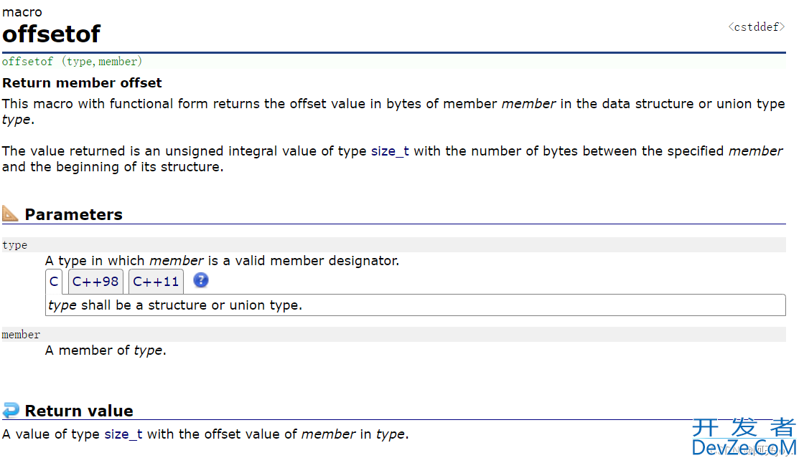
Task: Click 'type shall be a structure or union type.'
Action: coord(175,305)
